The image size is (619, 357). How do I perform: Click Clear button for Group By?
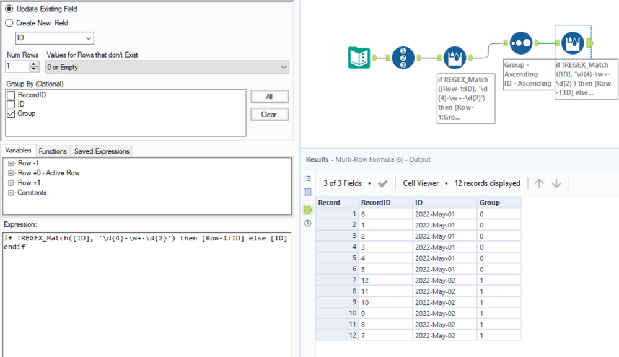tap(270, 115)
